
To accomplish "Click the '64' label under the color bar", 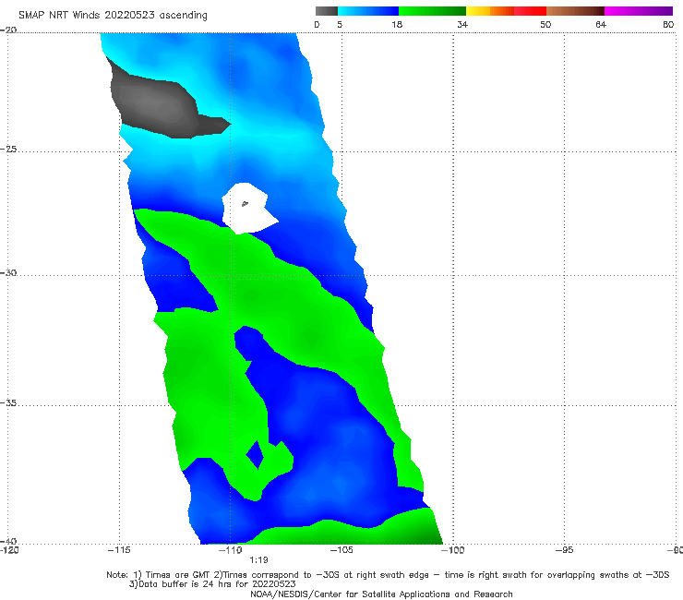I will point(601,24).
